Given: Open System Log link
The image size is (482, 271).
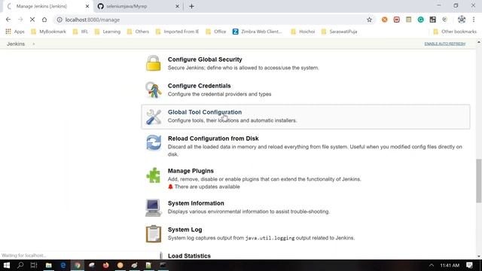Looking at the screenshot, I should pos(185,230).
